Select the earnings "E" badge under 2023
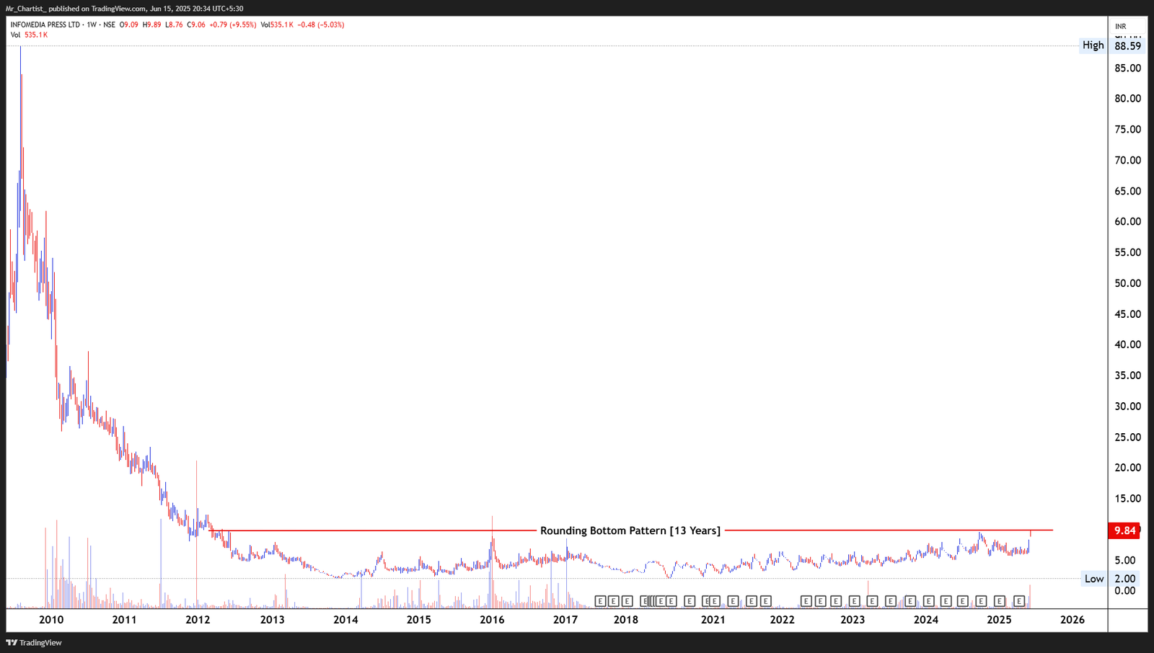Image resolution: width=1154 pixels, height=653 pixels. (x=855, y=600)
